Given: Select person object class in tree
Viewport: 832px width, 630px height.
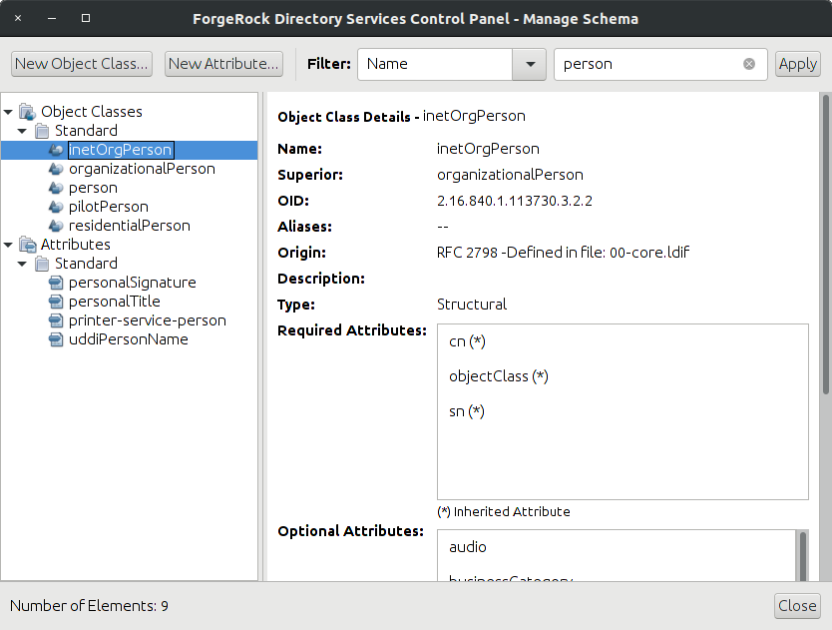Looking at the screenshot, I should [93, 188].
